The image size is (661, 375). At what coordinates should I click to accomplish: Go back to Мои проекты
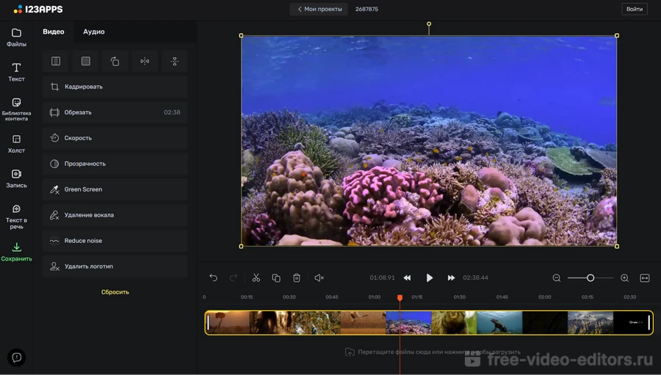[319, 9]
